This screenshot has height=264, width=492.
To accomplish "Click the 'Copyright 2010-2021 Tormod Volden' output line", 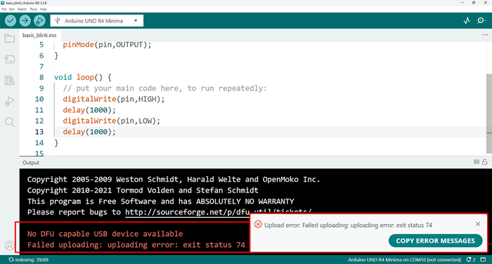I will pos(143,190).
